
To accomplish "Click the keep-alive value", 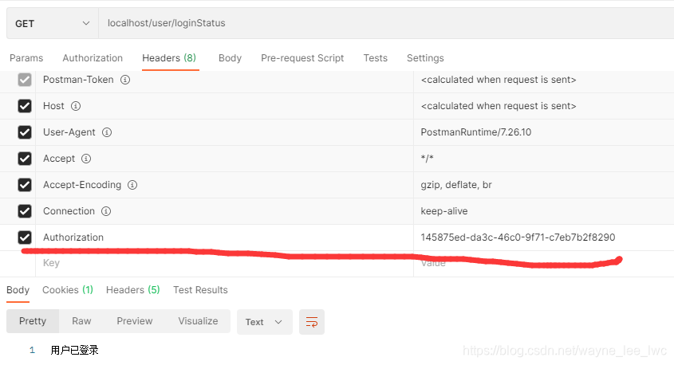I will point(444,211).
